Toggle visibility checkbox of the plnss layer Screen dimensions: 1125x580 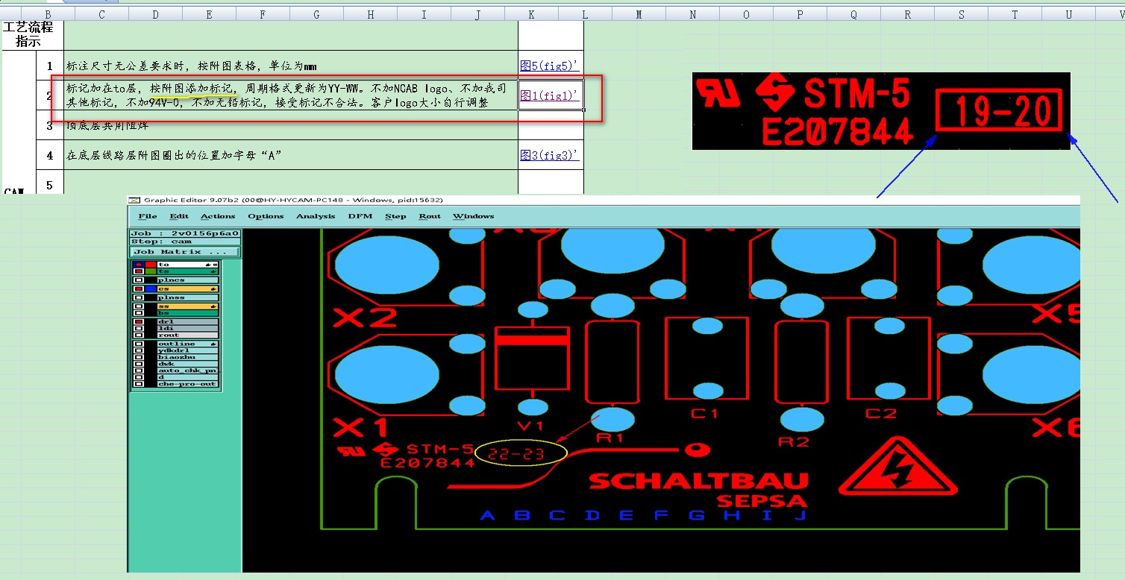139,297
